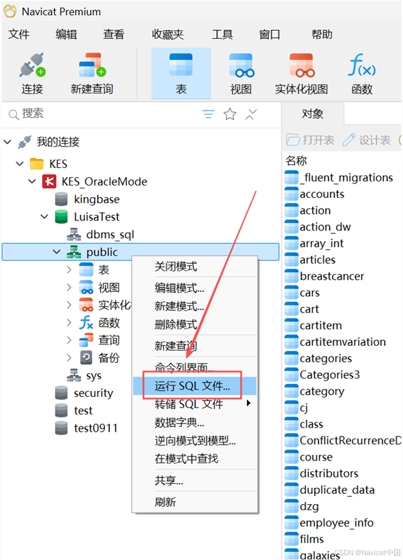Collapse the KES_OracleMode connection node
The height and width of the screenshot is (560, 403).
pyautogui.click(x=32, y=181)
